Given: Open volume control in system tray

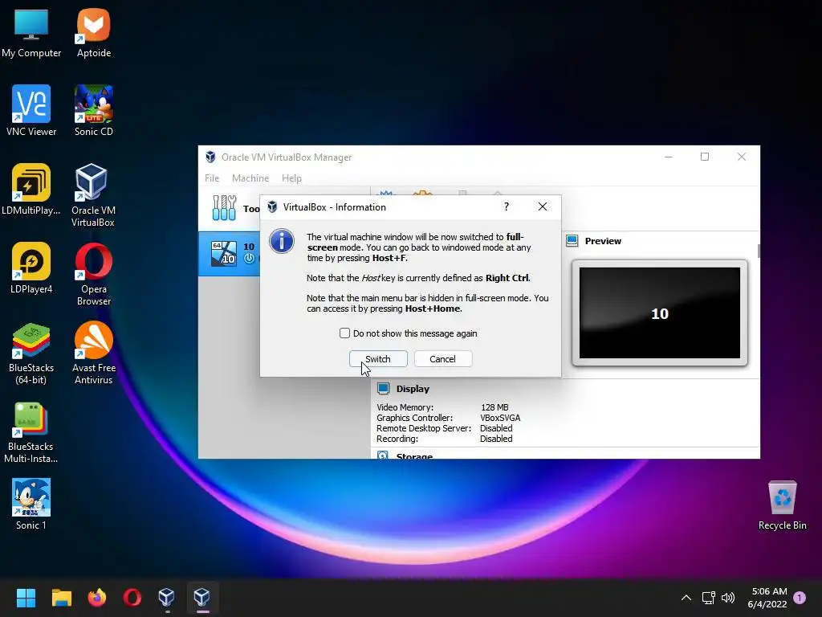Looking at the screenshot, I should [x=728, y=598].
